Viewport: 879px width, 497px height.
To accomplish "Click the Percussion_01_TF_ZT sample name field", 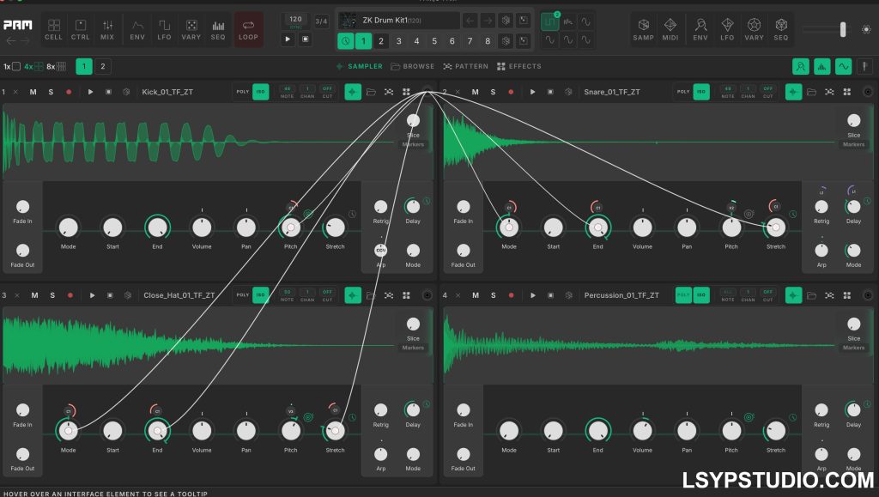I will coord(621,295).
